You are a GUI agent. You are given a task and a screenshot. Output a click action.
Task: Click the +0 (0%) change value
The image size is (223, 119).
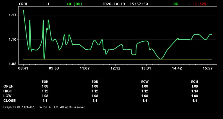[x=74, y=4]
